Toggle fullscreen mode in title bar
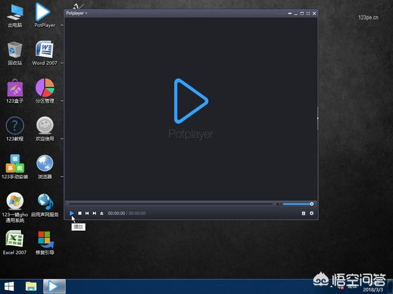Viewport: 393px width, 294px height. [x=308, y=13]
